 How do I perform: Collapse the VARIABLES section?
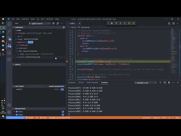(x=39, y=27)
